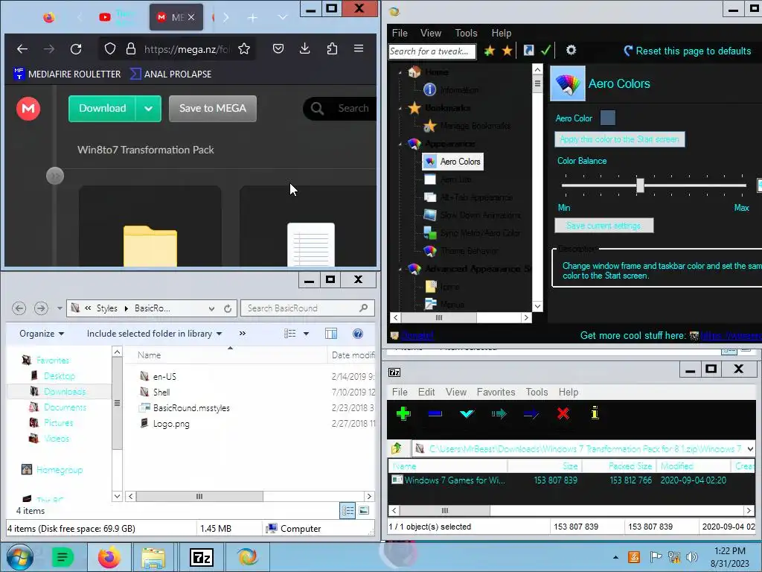
Task: Open 7-Zip path dropdown arrow
Action: (x=750, y=448)
